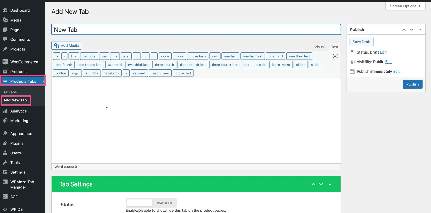Go to Plugins in the sidebar

click(17, 143)
